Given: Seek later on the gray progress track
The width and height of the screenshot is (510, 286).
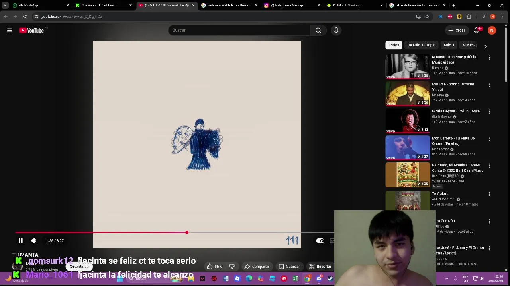Looking at the screenshot, I should [261, 232].
